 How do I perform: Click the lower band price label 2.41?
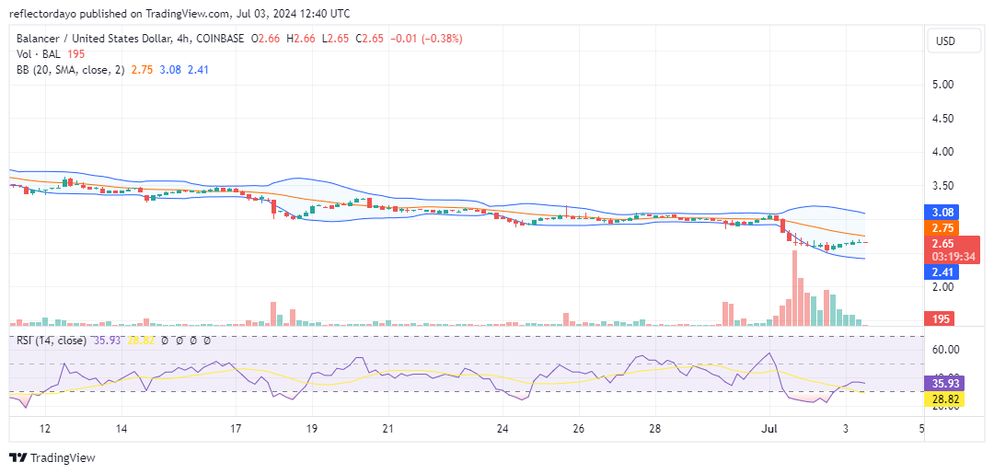click(942, 272)
